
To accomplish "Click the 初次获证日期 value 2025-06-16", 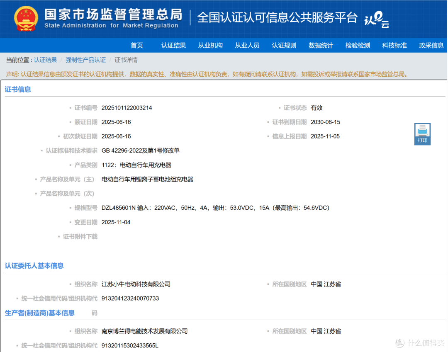I will point(116,136).
